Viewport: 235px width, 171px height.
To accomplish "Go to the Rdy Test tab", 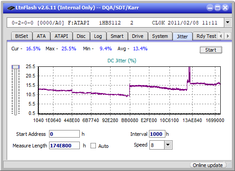I will (x=206, y=36).
